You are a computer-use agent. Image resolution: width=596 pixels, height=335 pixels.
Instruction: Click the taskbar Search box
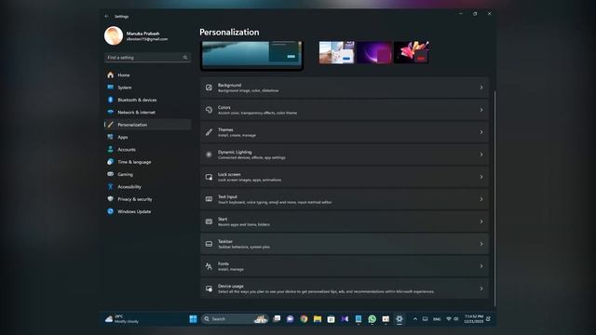[235, 319]
